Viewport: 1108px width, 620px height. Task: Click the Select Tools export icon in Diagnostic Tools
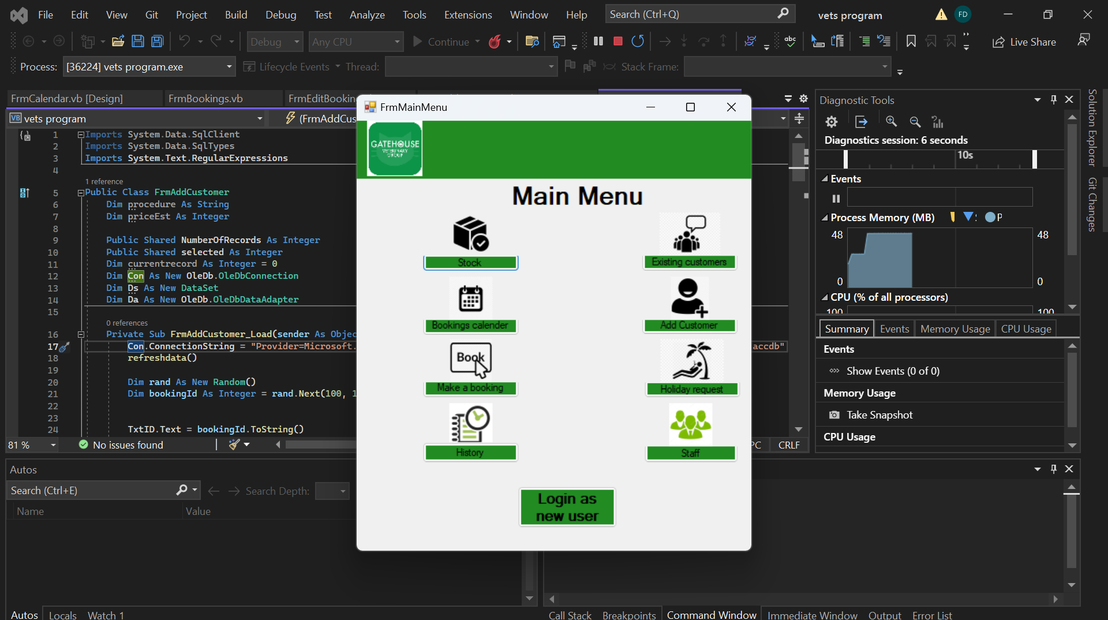(x=861, y=122)
